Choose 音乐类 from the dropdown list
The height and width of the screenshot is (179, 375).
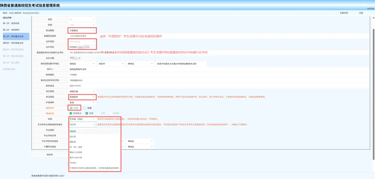tap(94, 137)
